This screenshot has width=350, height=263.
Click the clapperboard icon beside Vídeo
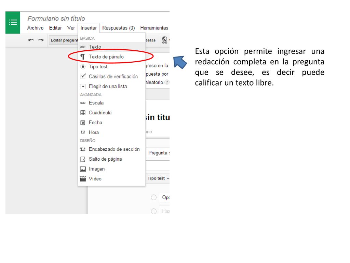[x=83, y=179]
